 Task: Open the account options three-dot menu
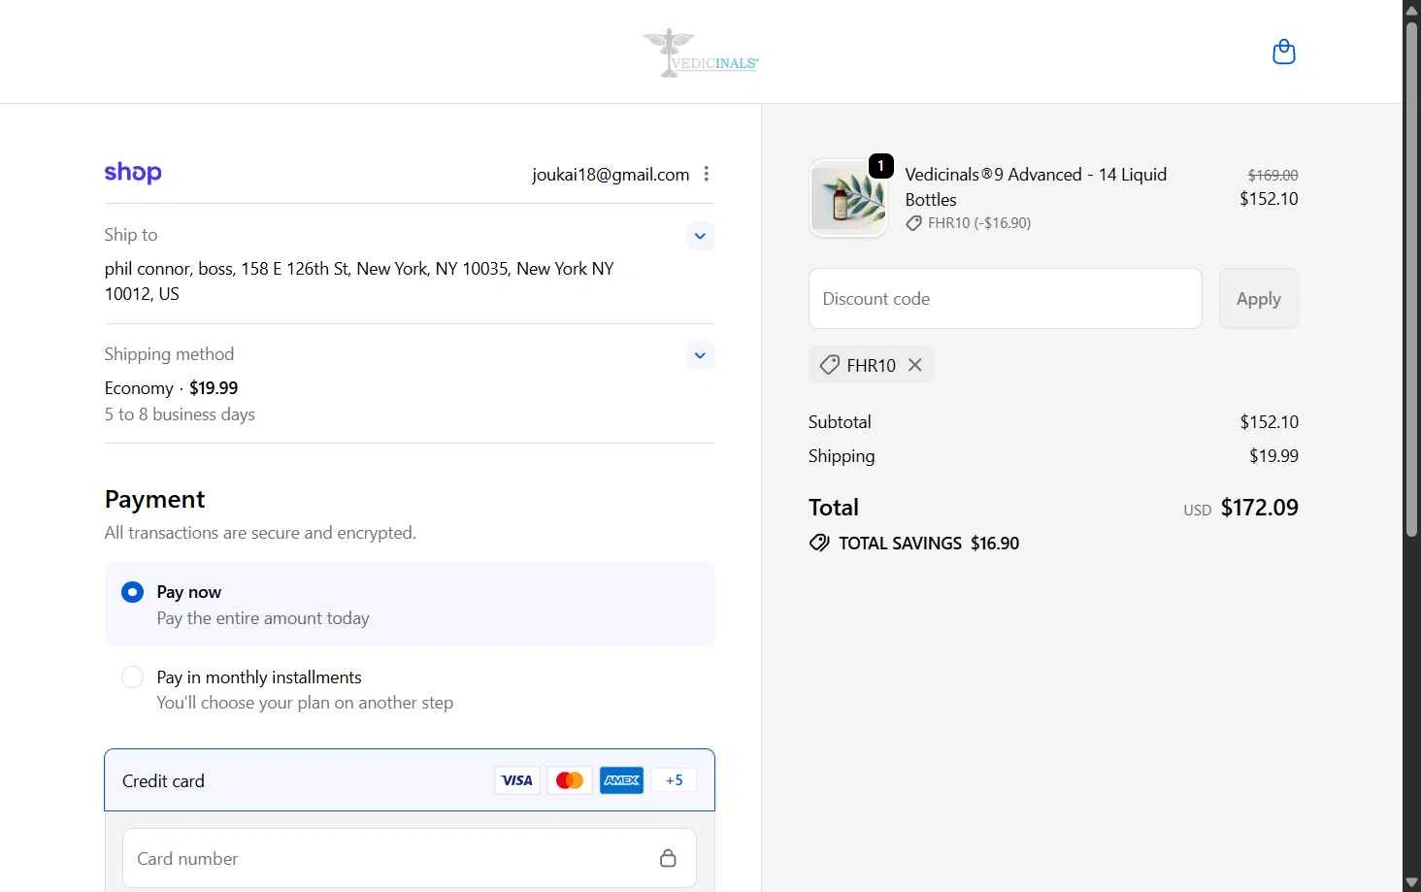pyautogui.click(x=707, y=174)
